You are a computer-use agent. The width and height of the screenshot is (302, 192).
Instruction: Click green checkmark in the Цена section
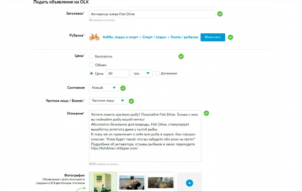tap(181, 56)
